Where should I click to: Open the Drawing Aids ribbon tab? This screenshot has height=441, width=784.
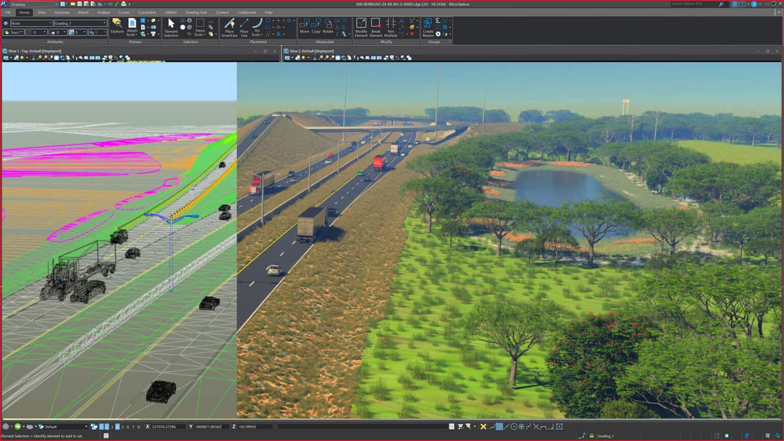pos(195,12)
